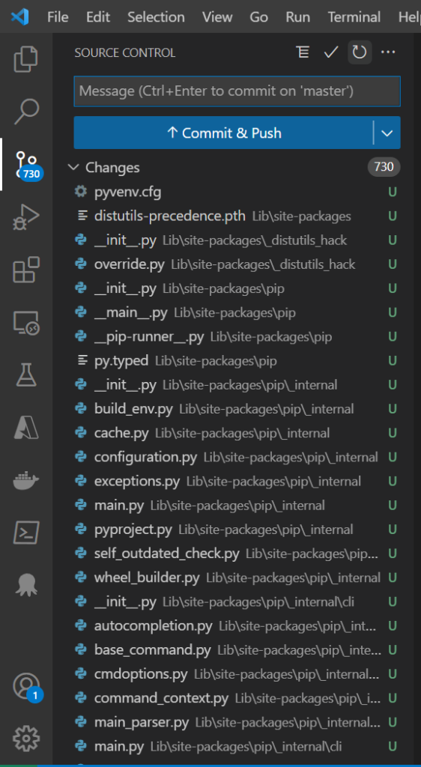The image size is (421, 767).
Task: Toggle view as tree in Source Control header
Action: 303,52
